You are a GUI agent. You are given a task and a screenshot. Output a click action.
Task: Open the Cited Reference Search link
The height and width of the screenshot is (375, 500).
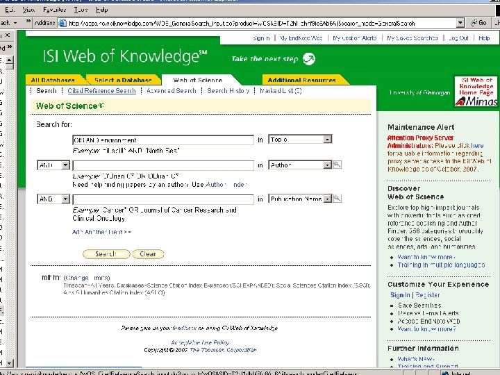(101, 91)
